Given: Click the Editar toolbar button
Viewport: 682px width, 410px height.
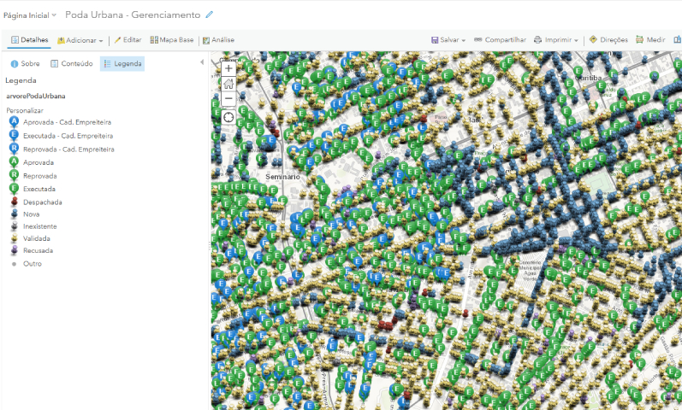Looking at the screenshot, I should coord(128,40).
